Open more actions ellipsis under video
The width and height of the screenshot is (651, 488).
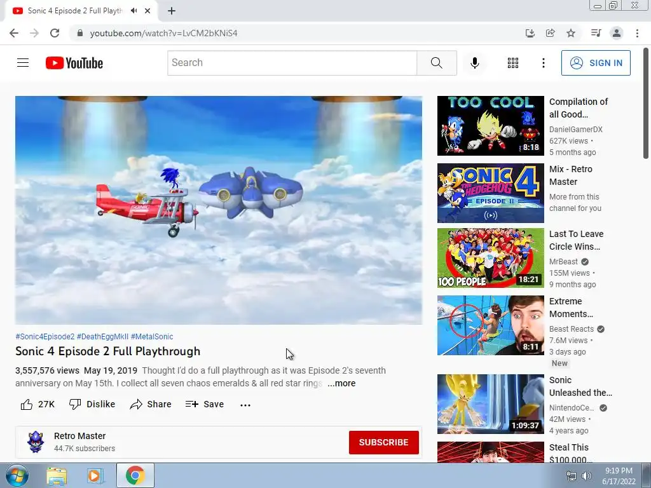245,405
